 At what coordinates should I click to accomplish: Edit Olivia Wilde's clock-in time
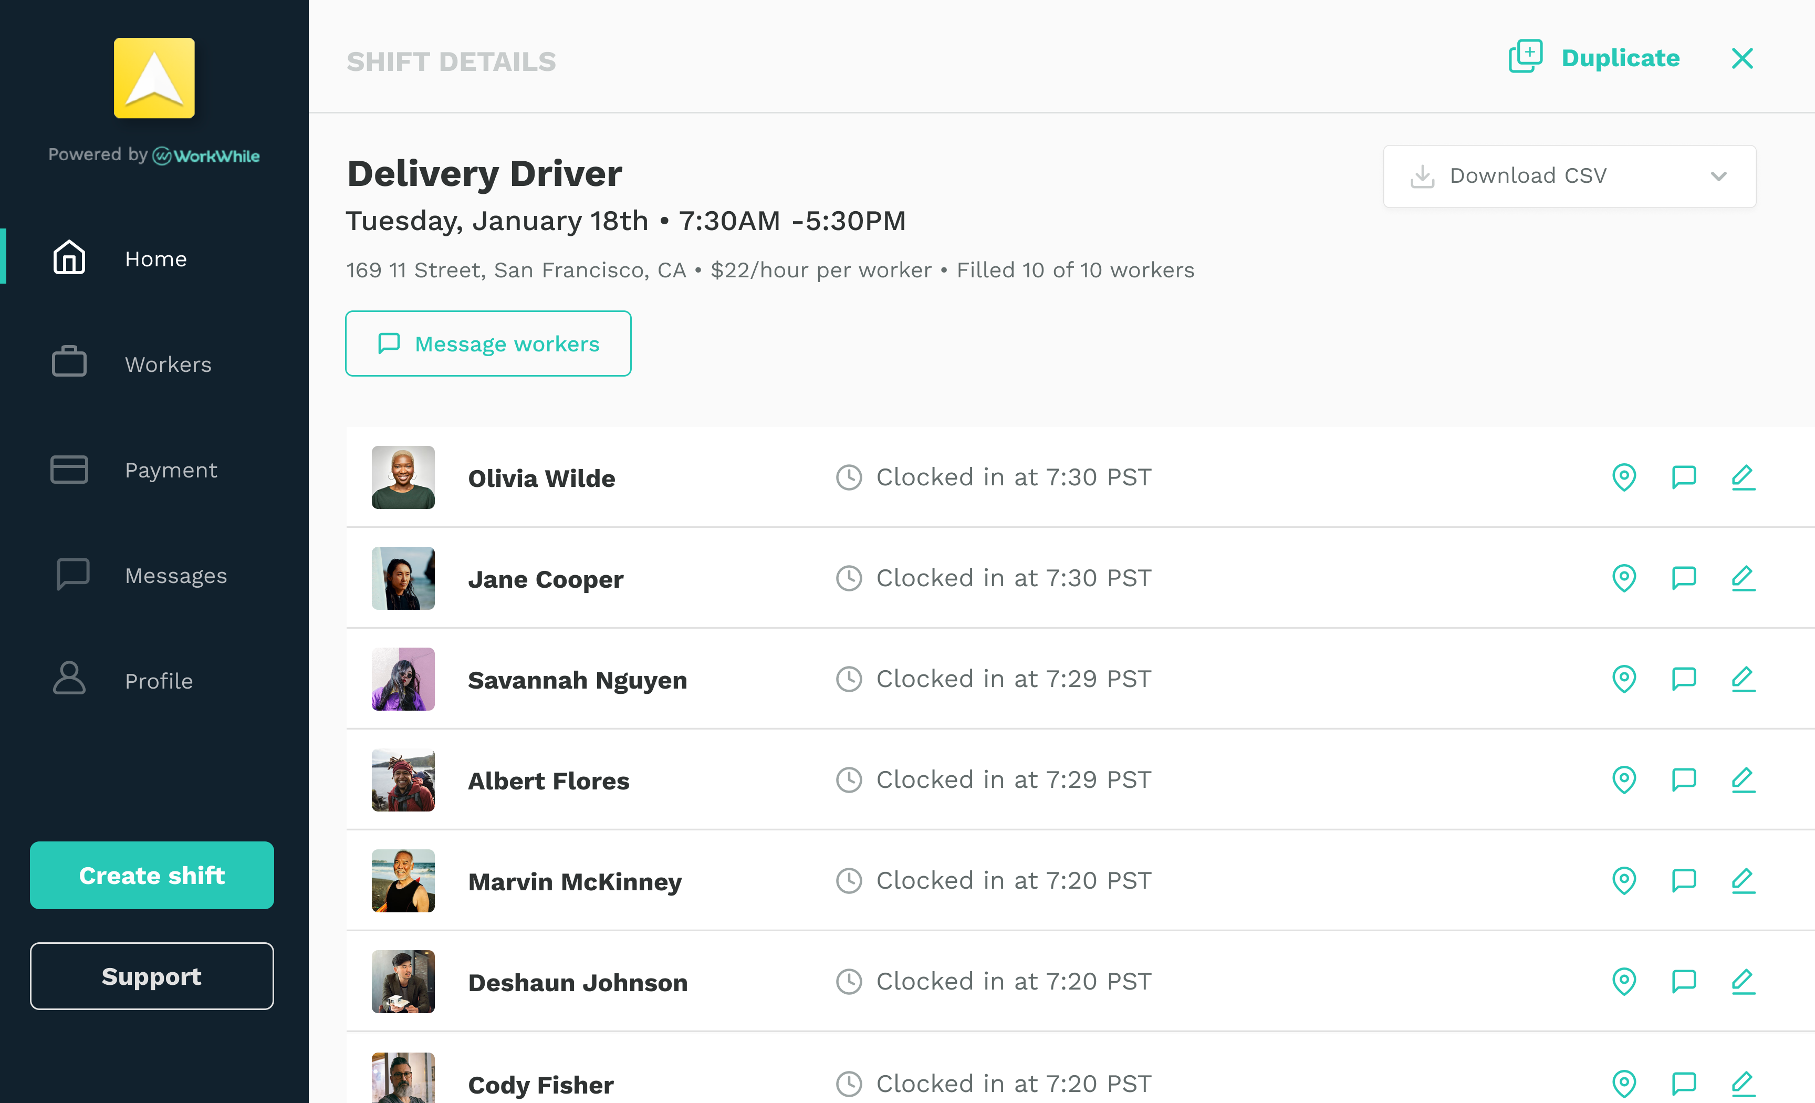[x=1743, y=477]
